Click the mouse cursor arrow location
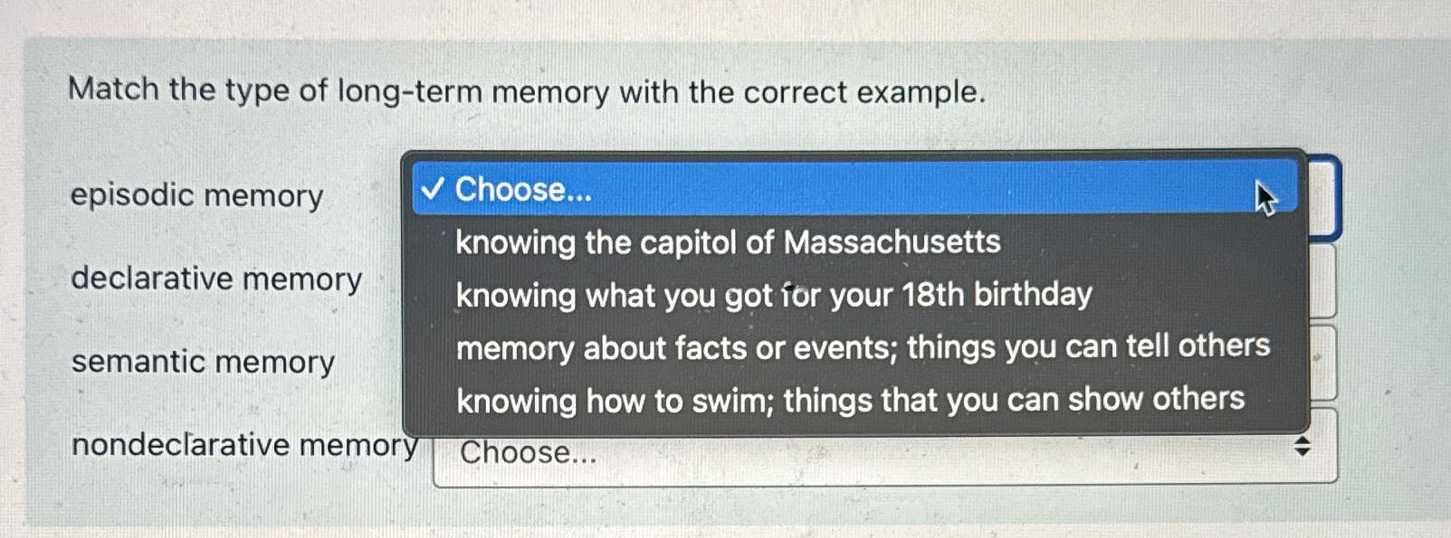Image resolution: width=1451 pixels, height=538 pixels. click(x=1265, y=194)
